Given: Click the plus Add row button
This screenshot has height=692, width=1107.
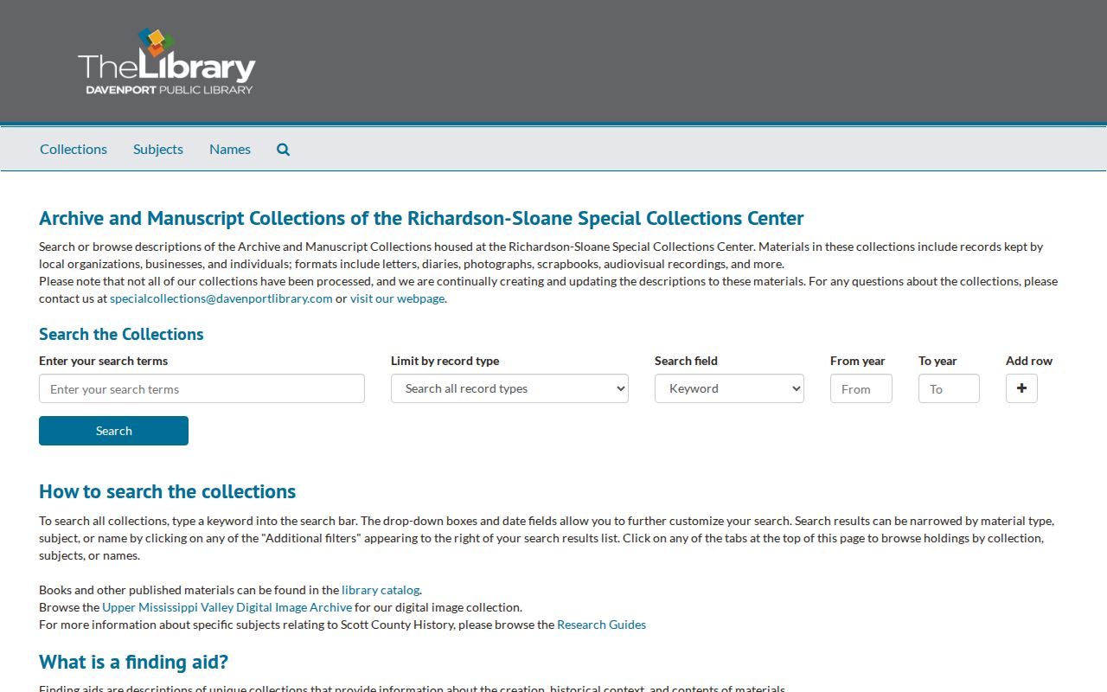Looking at the screenshot, I should (x=1021, y=388).
